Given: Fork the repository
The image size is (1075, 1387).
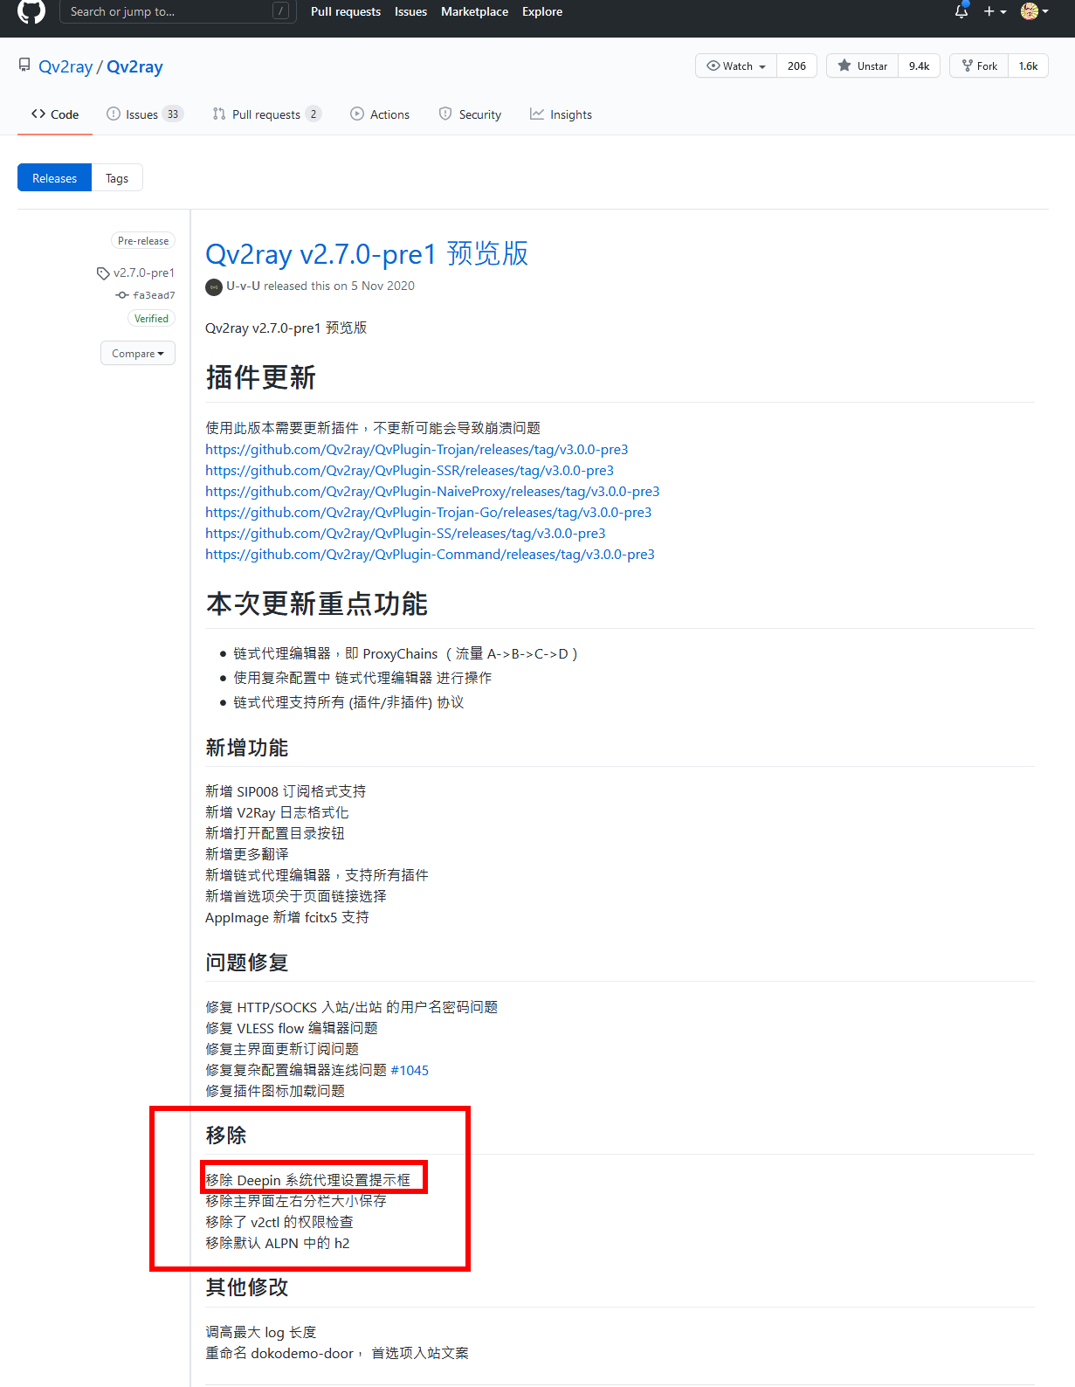Looking at the screenshot, I should pos(979,66).
